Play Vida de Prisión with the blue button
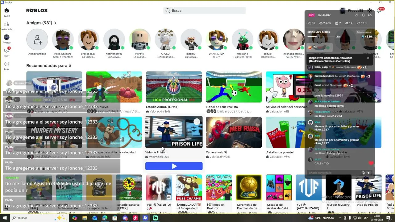Viewport: 395px width, 222px height. click(x=174, y=166)
